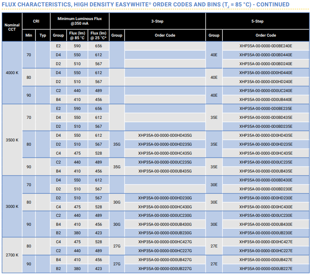This screenshot has width=314, height=276.
Task: Click 5-step order code XHP35A-00-0000-0D0HC435E
Action: [266, 153]
